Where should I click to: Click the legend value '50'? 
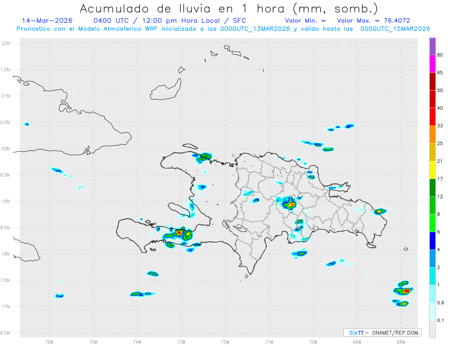440,90
